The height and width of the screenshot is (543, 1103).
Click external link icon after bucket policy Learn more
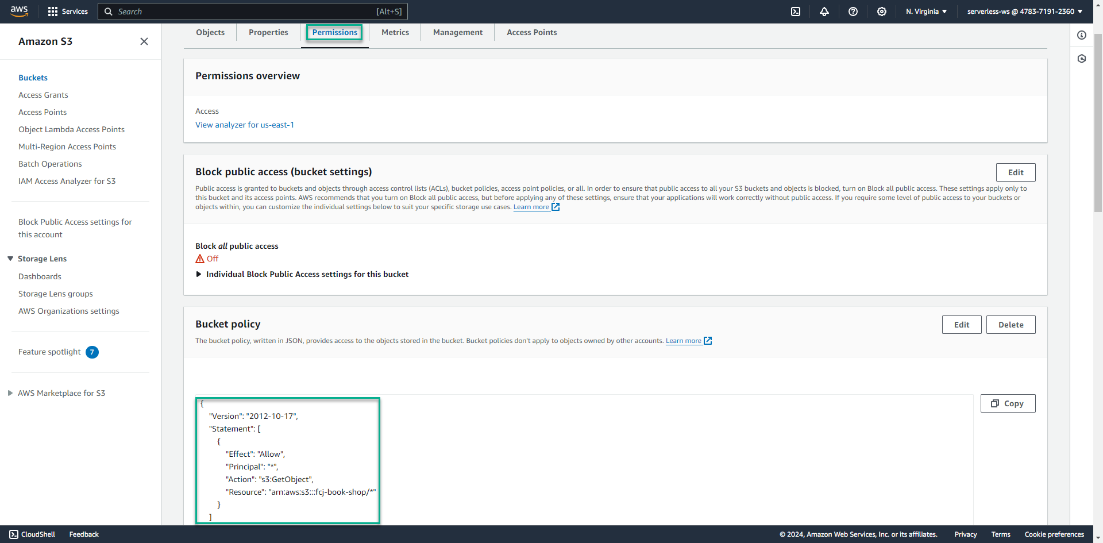708,341
